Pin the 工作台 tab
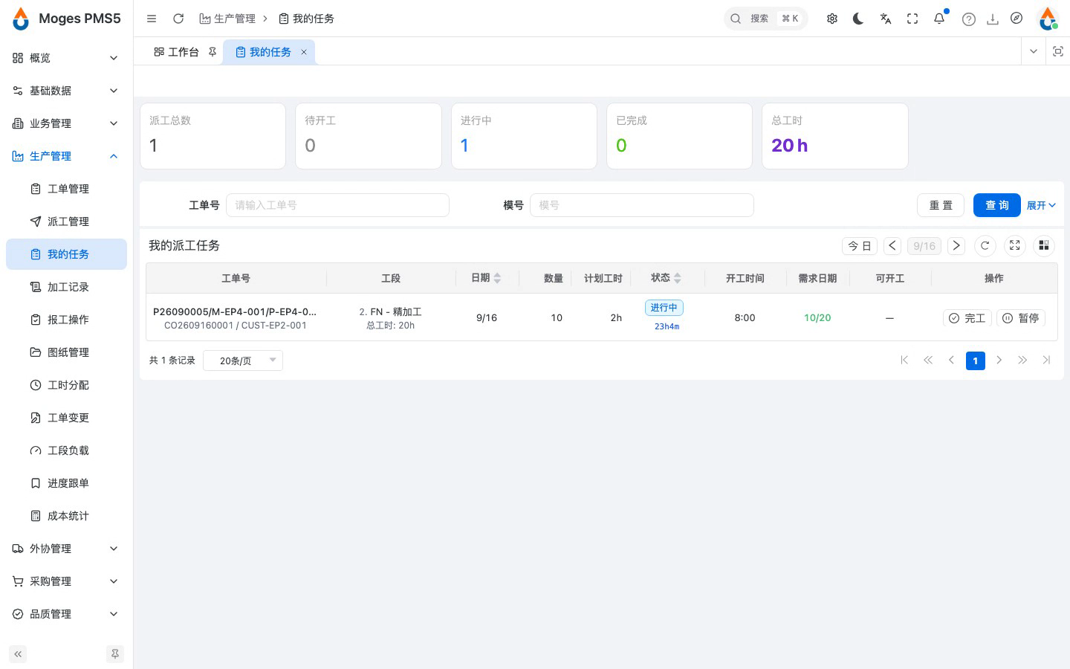The height and width of the screenshot is (669, 1070). click(213, 52)
